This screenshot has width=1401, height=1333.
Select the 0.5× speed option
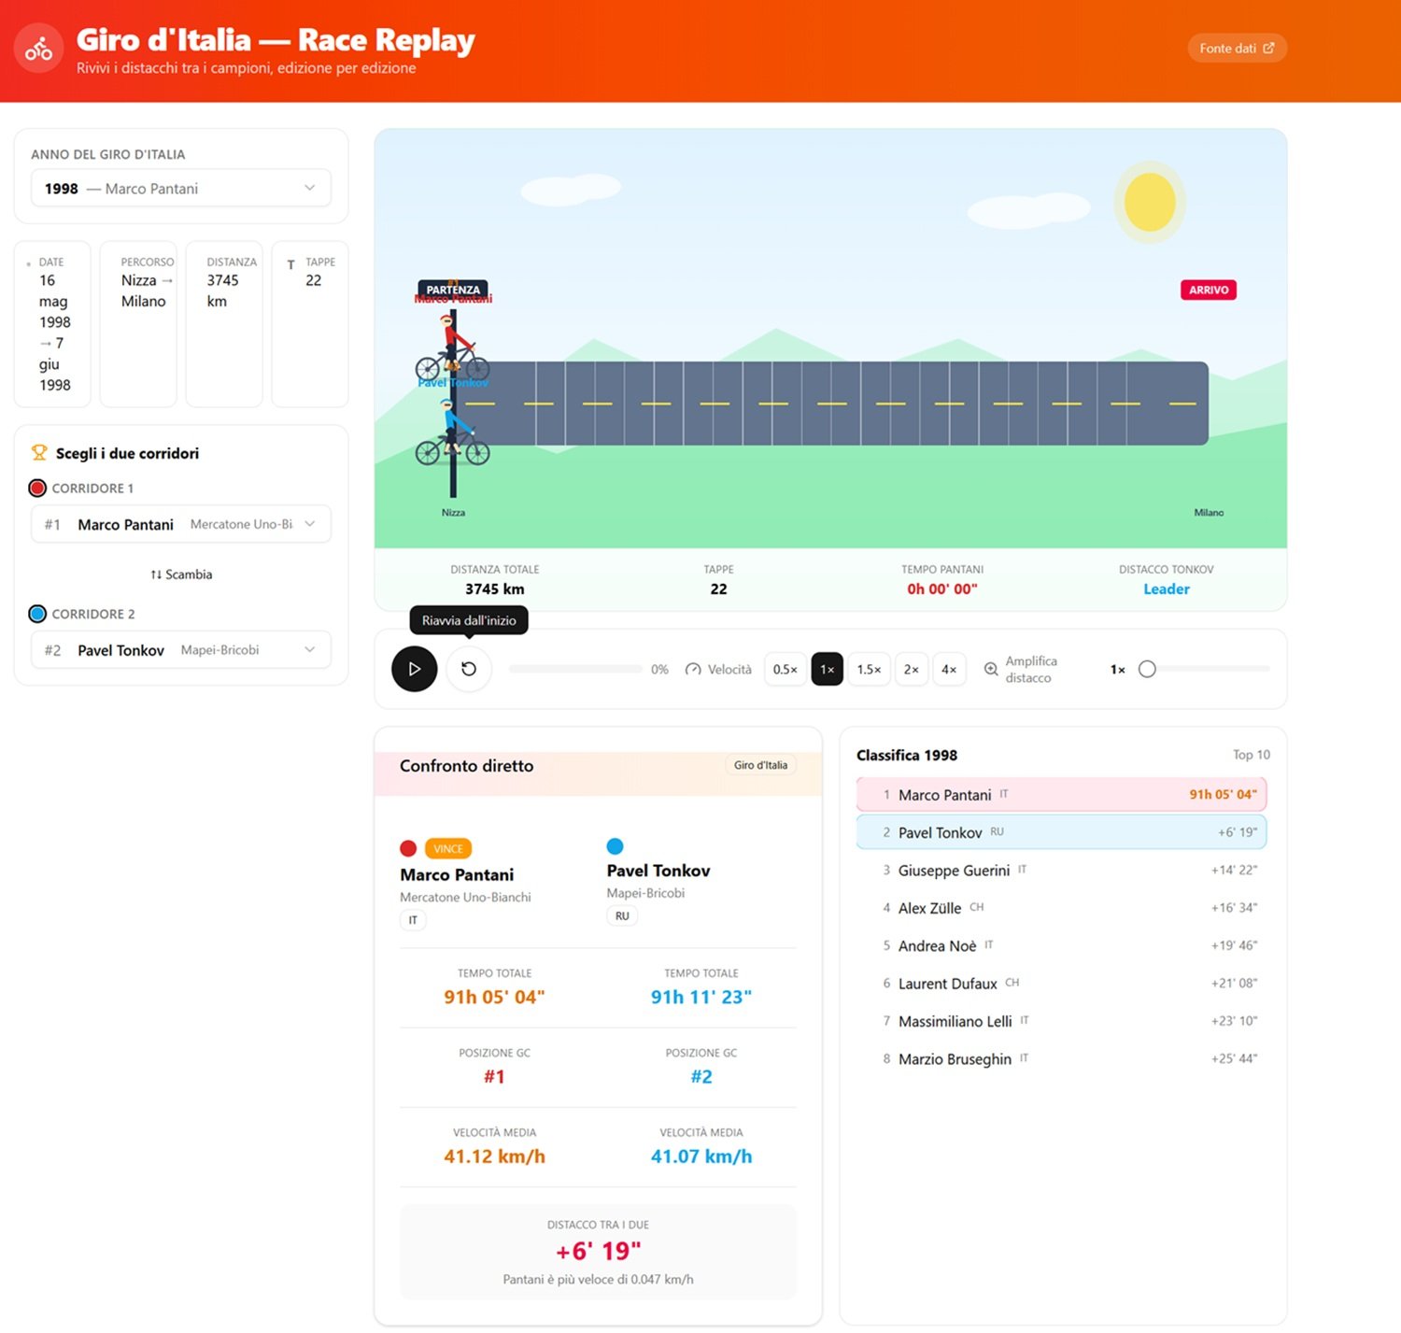click(785, 669)
